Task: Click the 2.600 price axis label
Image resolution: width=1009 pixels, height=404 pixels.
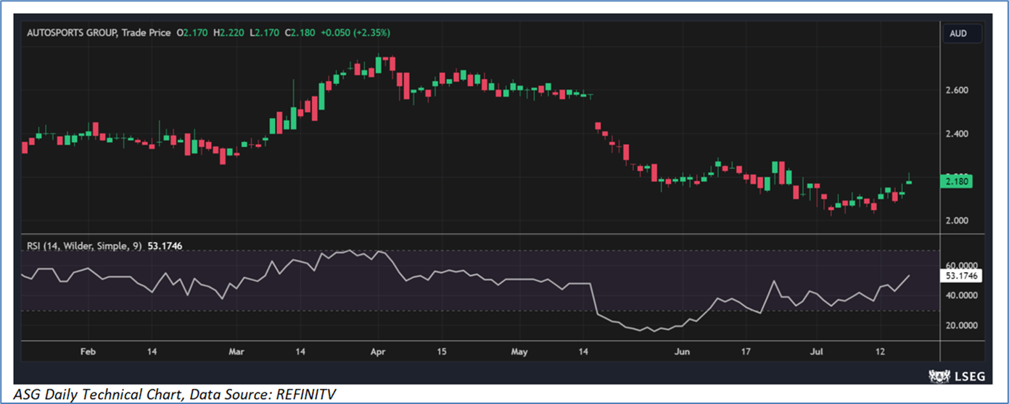Action: (x=957, y=91)
